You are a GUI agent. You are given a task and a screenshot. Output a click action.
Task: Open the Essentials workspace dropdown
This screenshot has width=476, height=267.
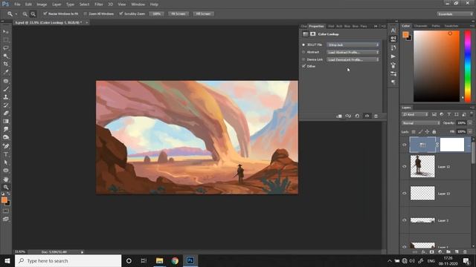(454, 14)
